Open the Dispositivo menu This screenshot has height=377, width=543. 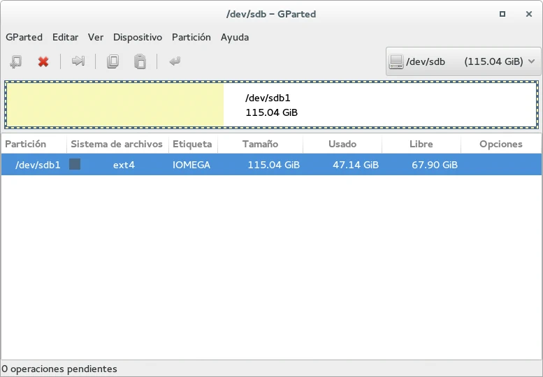click(138, 37)
